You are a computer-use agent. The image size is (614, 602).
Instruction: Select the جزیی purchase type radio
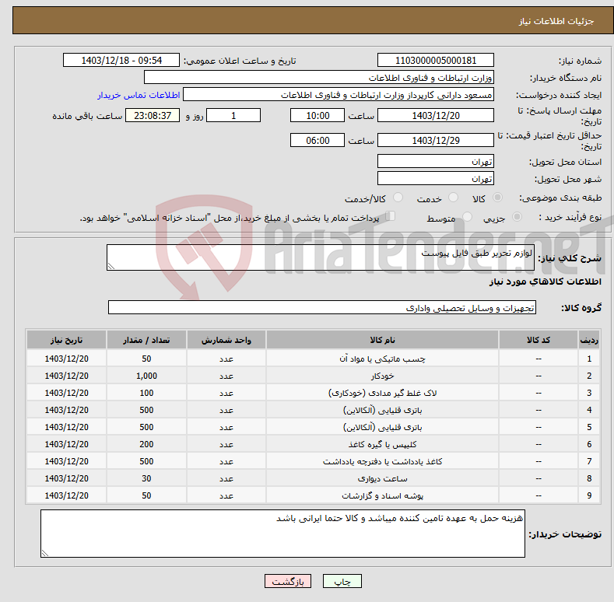click(518, 217)
